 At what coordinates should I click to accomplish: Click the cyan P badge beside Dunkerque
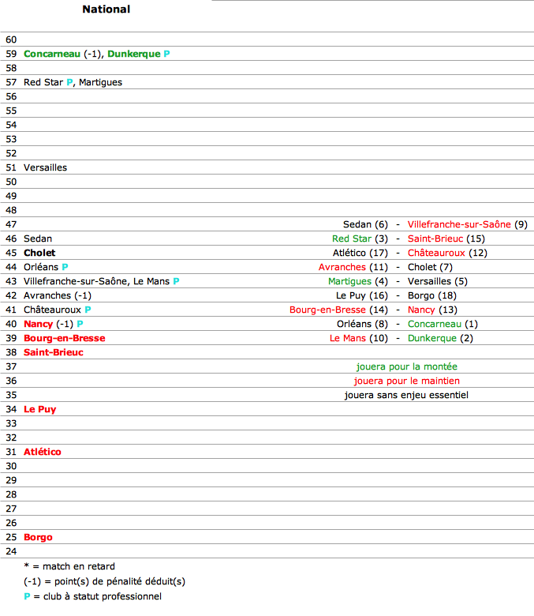tap(166, 54)
